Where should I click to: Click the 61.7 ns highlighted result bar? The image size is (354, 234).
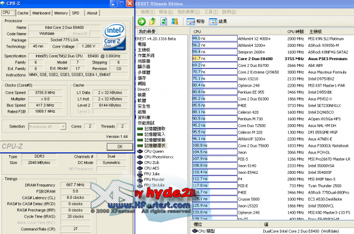[215, 59]
